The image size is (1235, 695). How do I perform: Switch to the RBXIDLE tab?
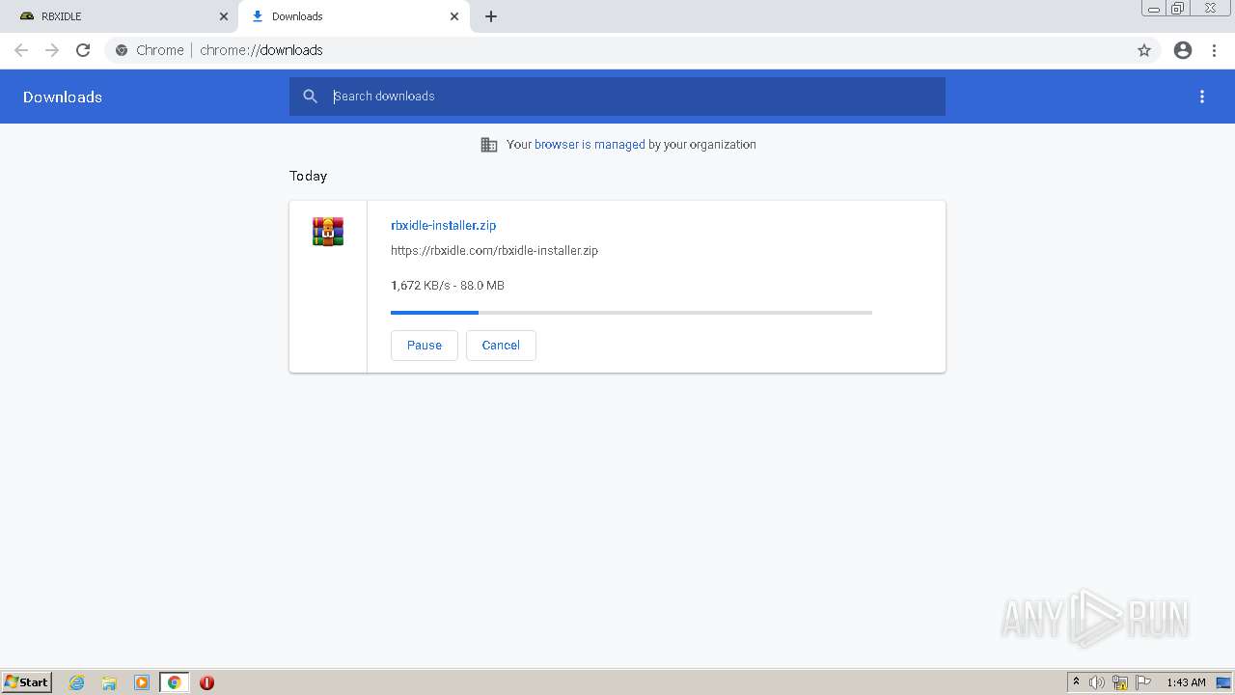[120, 16]
